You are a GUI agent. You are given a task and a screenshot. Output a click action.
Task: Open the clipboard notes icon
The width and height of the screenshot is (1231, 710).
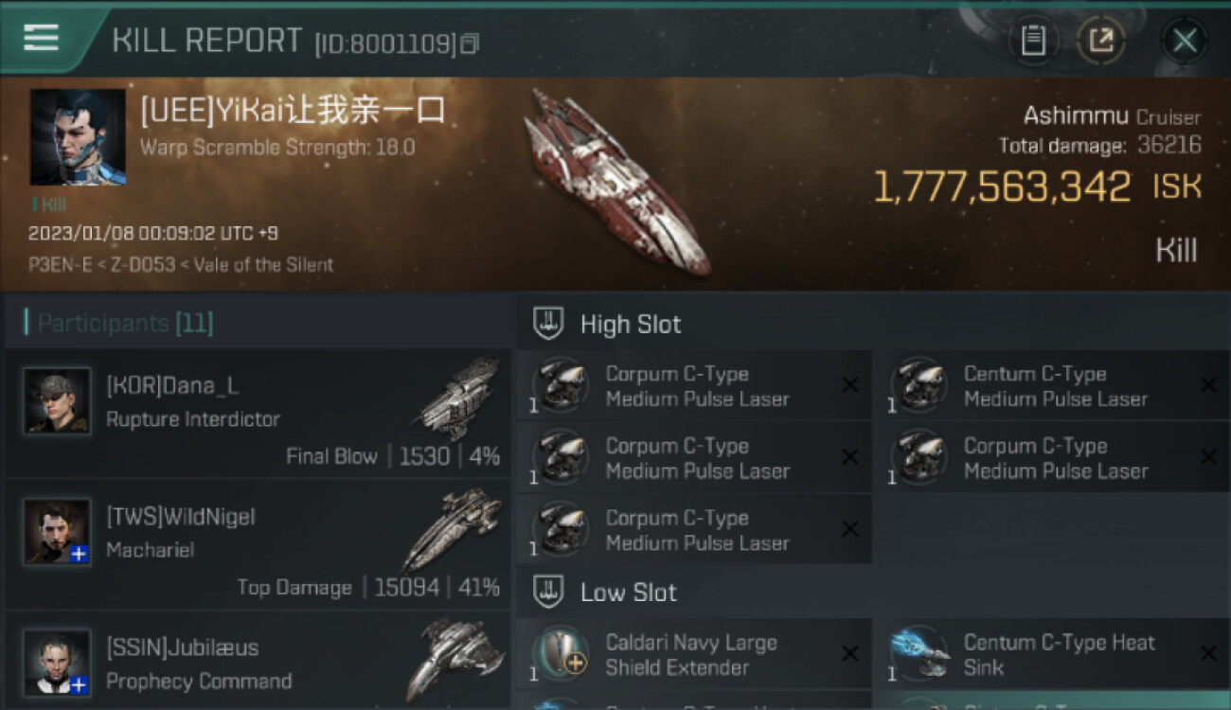(1033, 41)
